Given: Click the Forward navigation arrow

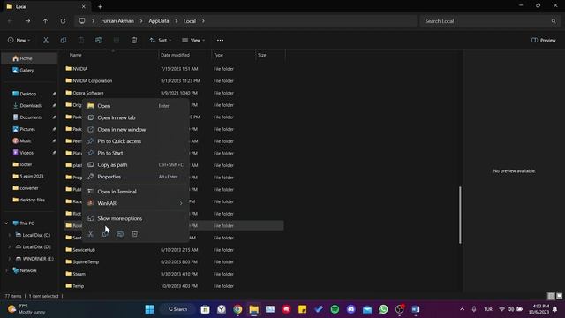Looking at the screenshot, I should coord(27,21).
